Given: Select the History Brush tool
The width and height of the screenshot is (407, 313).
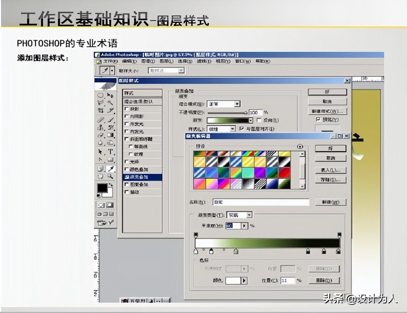Looking at the screenshot, I should [x=110, y=127].
